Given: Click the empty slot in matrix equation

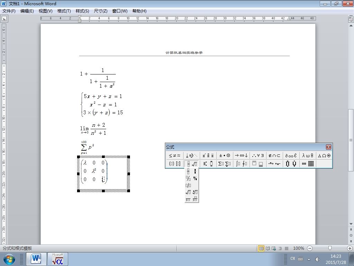Looking at the screenshot, I should tap(103, 179).
